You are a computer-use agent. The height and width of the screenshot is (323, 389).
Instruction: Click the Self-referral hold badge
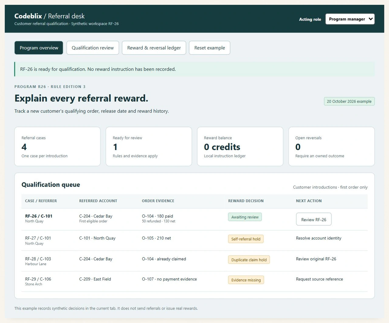(246, 239)
